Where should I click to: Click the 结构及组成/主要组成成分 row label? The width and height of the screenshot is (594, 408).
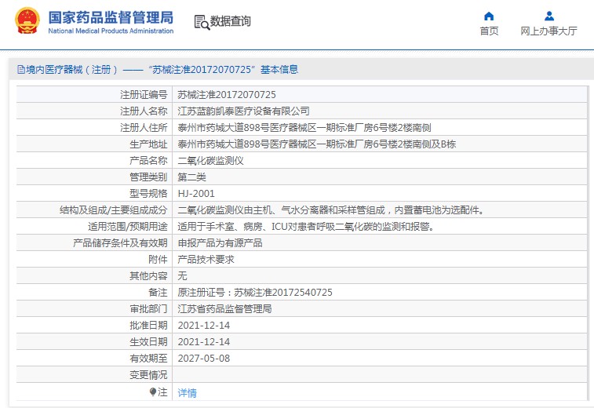tap(113, 209)
